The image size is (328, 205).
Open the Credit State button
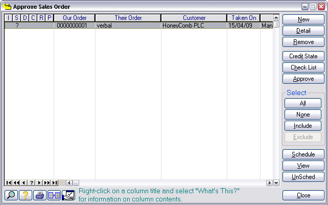pyautogui.click(x=303, y=56)
